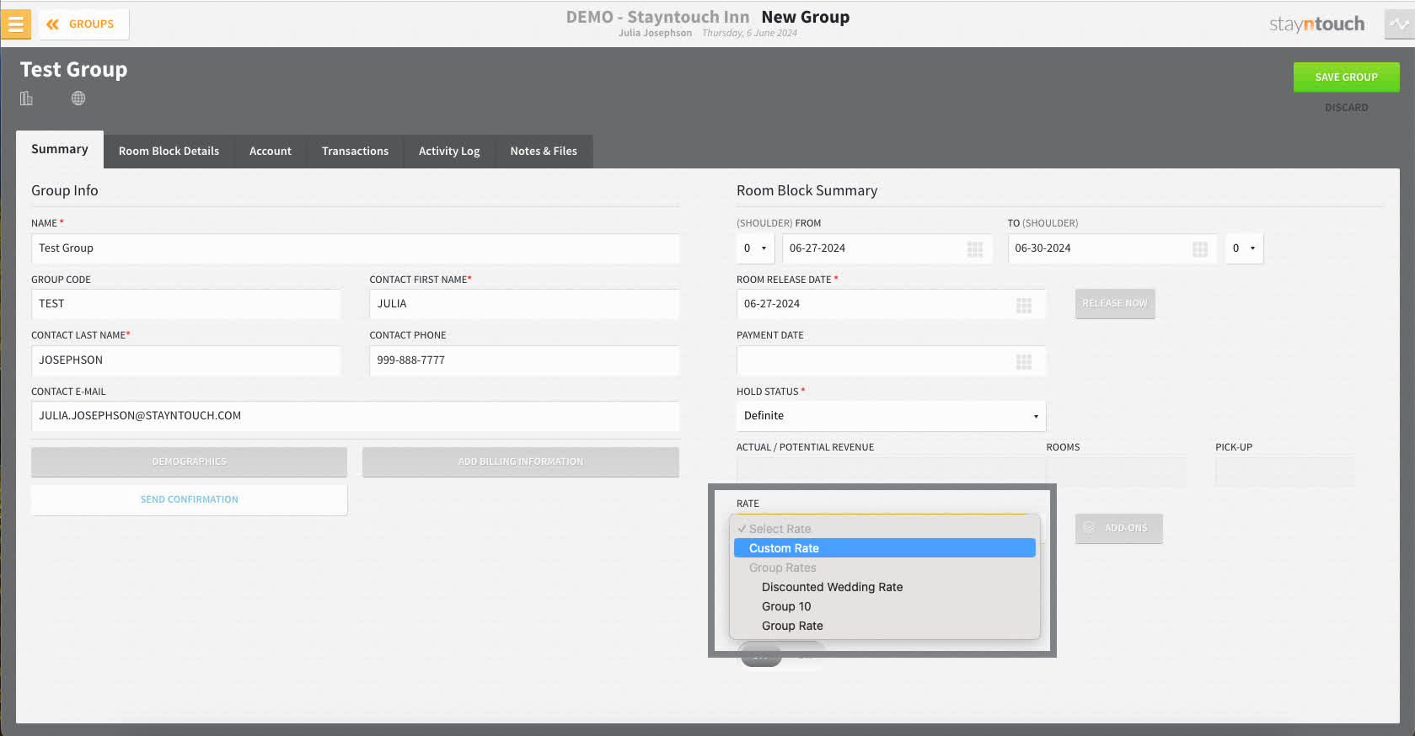Click the Contact First Name field
Viewport: 1415px width, 736px height.
pyautogui.click(x=524, y=304)
